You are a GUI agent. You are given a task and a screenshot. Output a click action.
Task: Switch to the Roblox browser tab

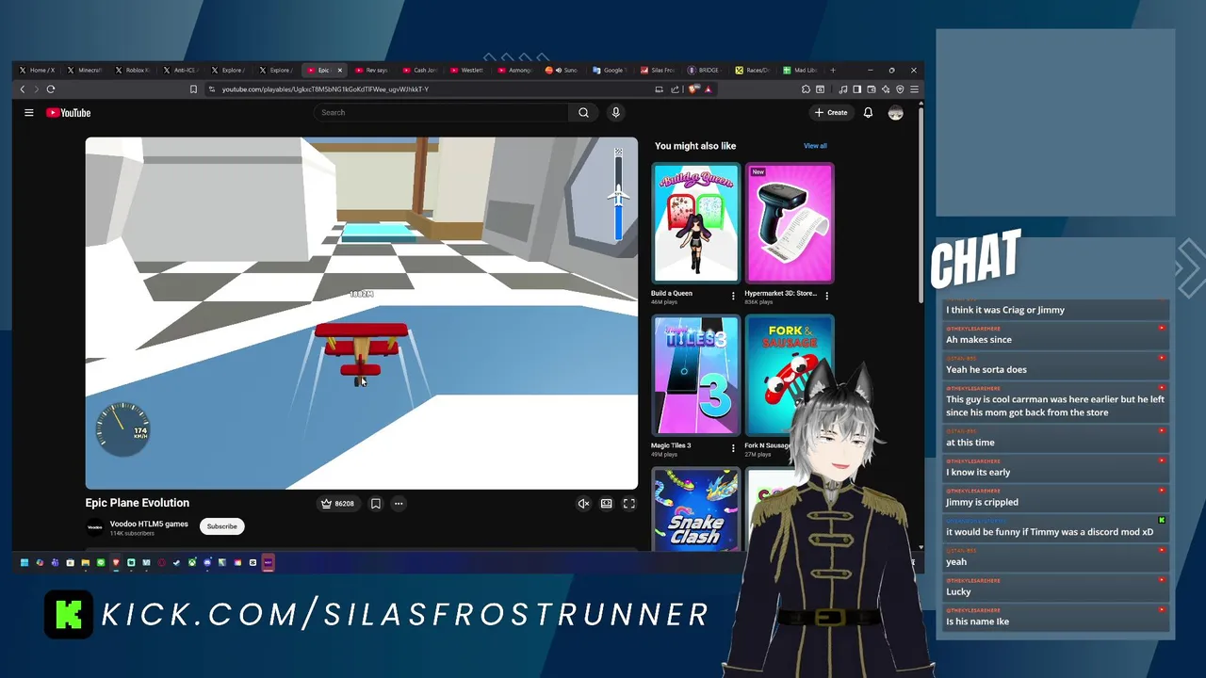click(x=133, y=70)
